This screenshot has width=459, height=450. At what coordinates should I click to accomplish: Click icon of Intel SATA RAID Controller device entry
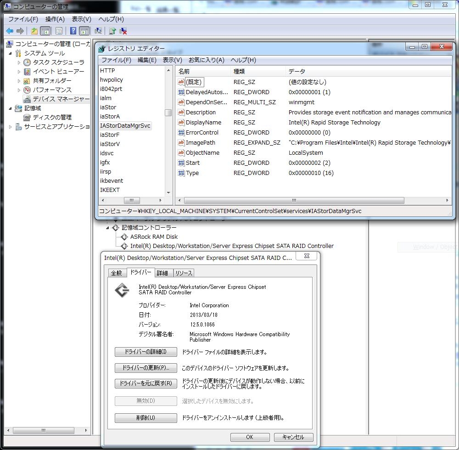(x=124, y=246)
